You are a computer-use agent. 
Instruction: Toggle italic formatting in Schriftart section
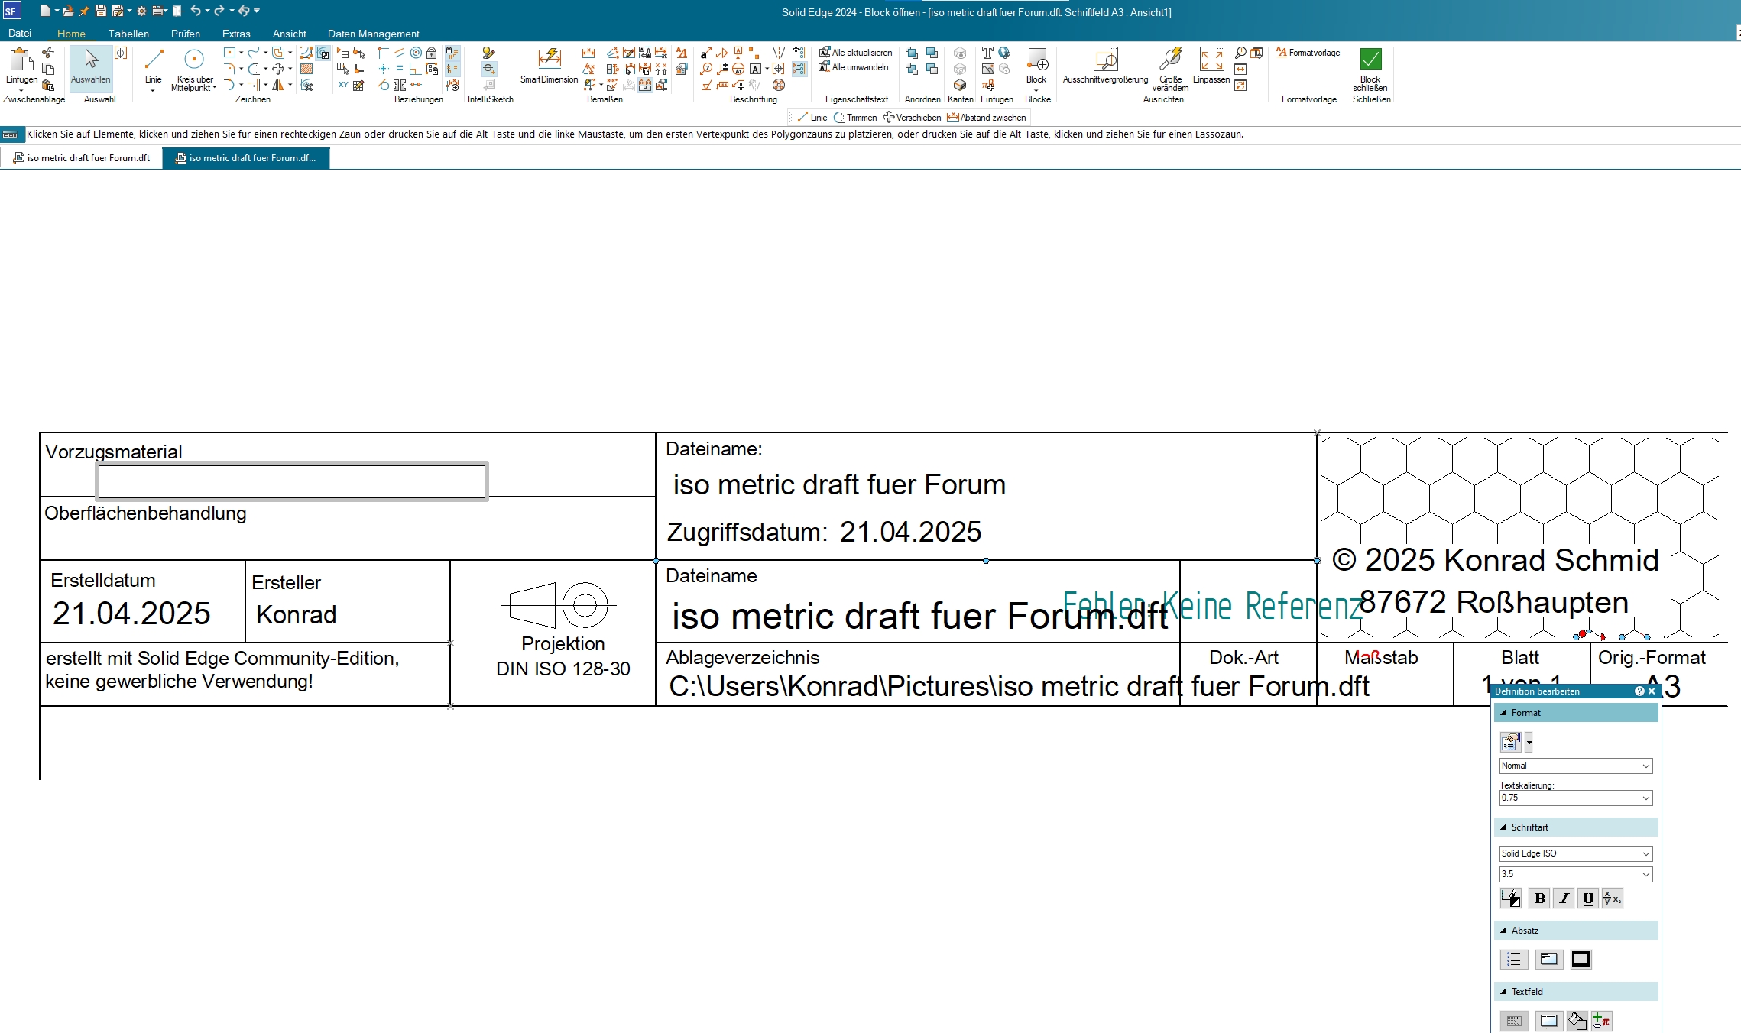[1564, 899]
